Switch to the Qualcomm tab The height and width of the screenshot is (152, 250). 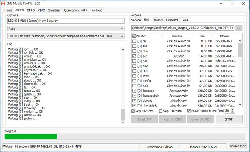click(x=71, y=10)
